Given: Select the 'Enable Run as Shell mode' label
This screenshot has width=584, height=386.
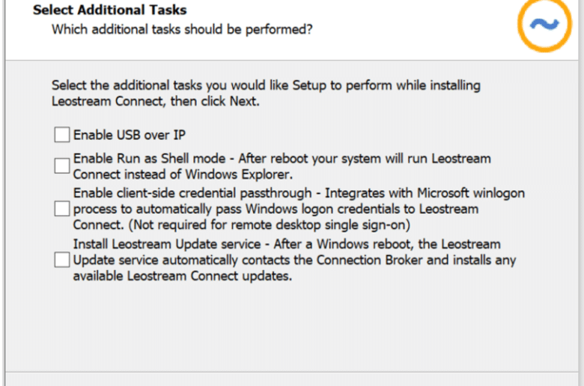Looking at the screenshot, I should (x=149, y=159).
